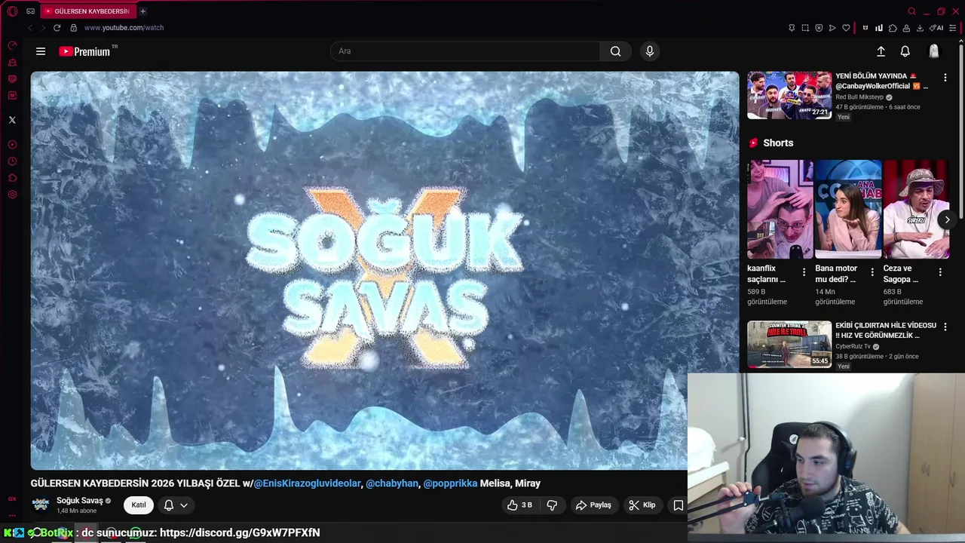Open Easy Setup sliders icon
The width and height of the screenshot is (965, 543).
pos(952,28)
